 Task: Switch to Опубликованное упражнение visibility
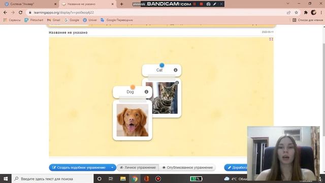tap(187, 167)
